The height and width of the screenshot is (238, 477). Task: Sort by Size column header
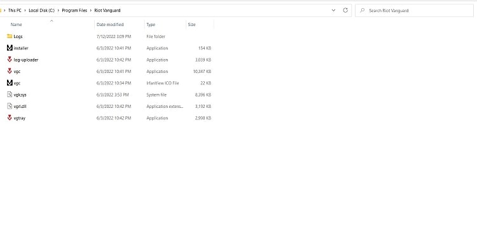pos(191,25)
